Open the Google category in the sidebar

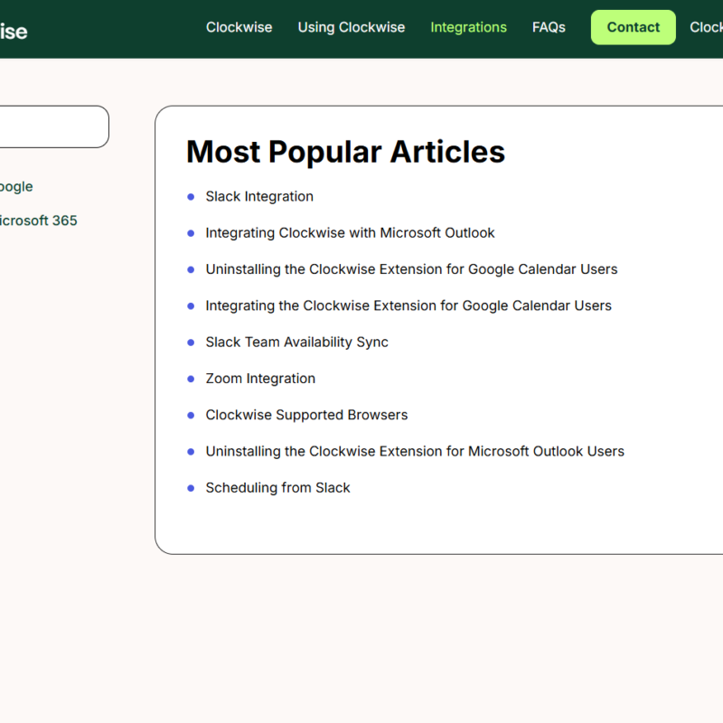click(x=15, y=186)
